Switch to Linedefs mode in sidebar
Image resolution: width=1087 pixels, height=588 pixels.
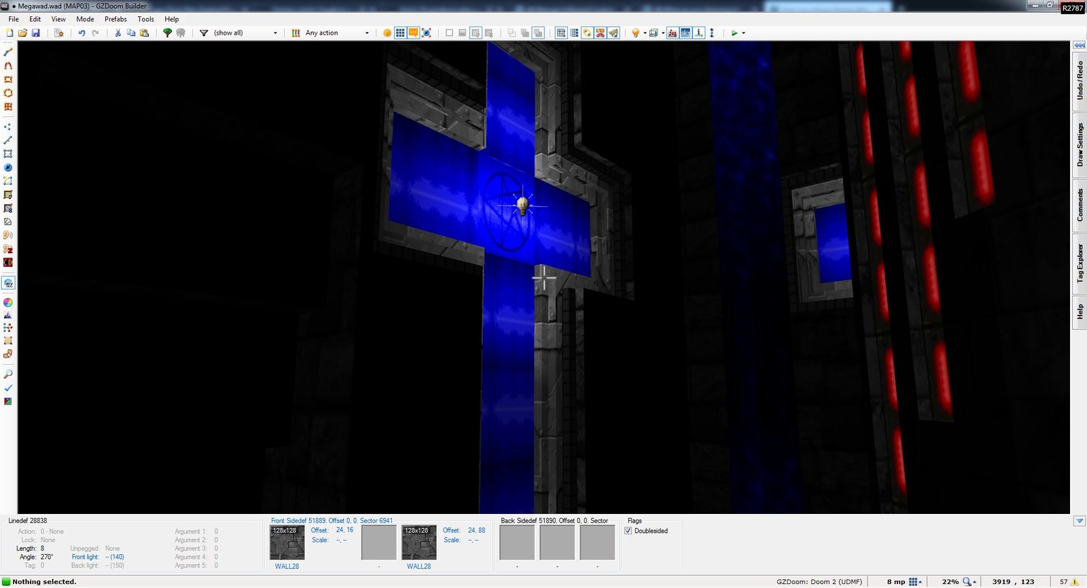coord(8,140)
